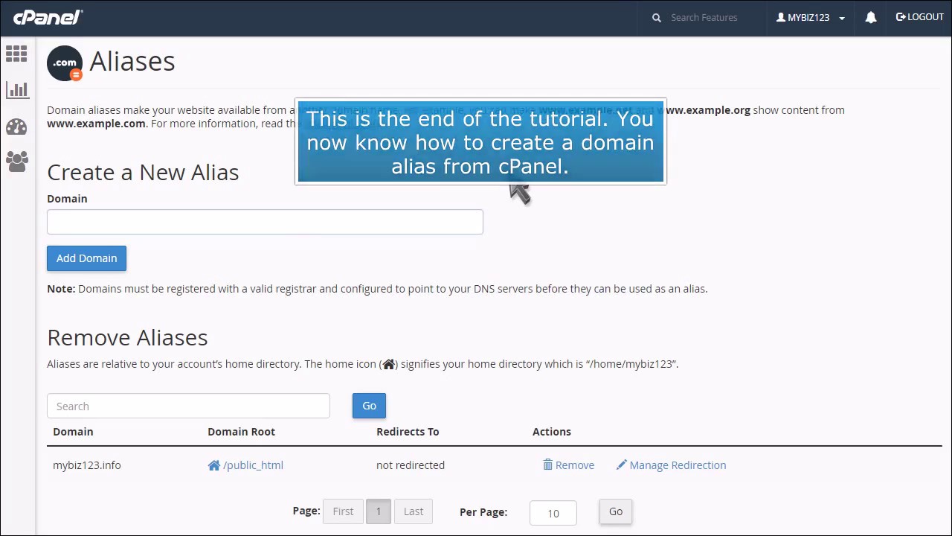The image size is (952, 536).
Task: Click Go next to the Search box
Action: tap(369, 406)
